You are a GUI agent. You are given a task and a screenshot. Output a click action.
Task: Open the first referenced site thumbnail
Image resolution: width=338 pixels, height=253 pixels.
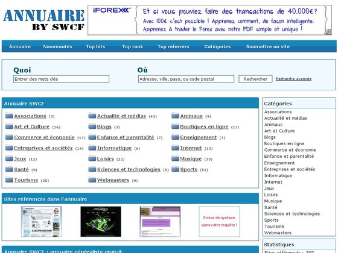42,222
